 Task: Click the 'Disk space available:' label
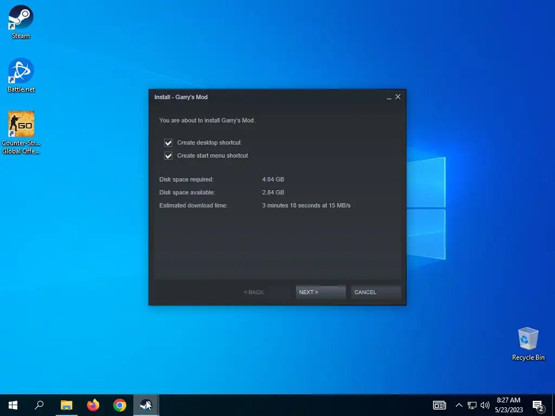click(187, 192)
